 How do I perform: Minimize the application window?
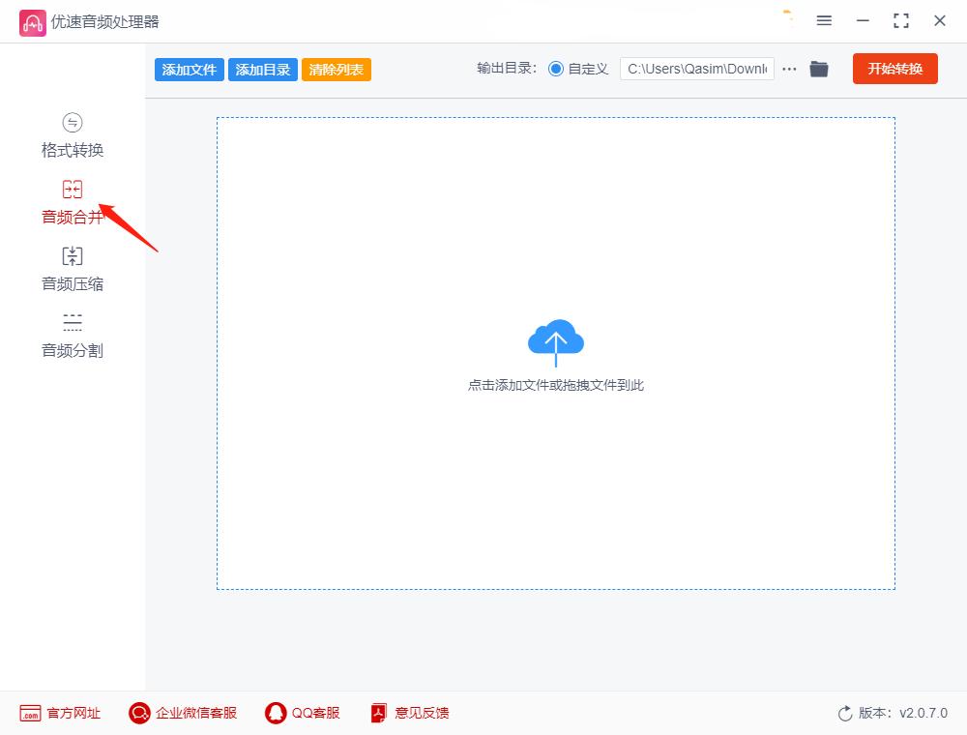[863, 21]
